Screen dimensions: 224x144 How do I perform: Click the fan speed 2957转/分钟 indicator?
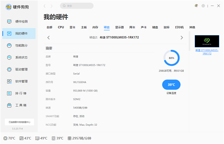click(x=80, y=138)
